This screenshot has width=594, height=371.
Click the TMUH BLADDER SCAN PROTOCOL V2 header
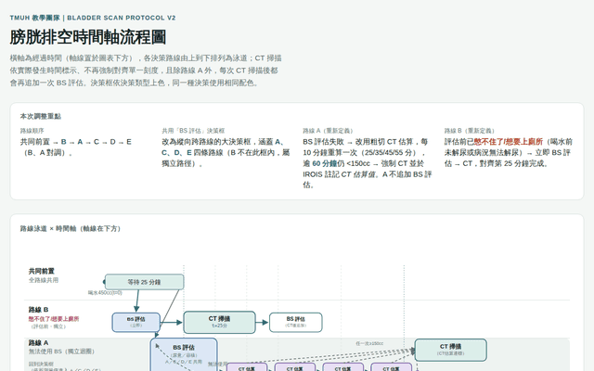93,18
